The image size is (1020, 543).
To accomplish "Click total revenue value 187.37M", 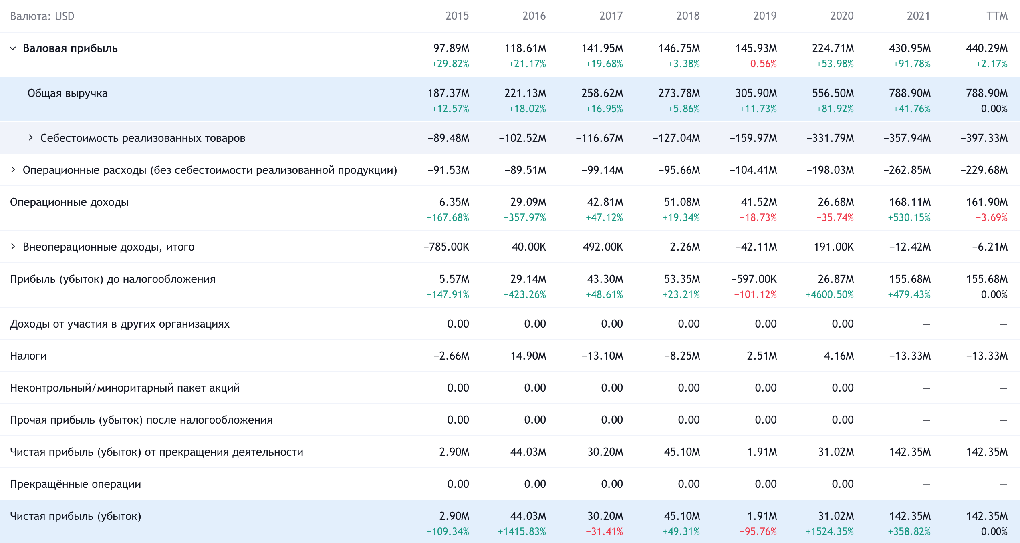I will (x=448, y=93).
